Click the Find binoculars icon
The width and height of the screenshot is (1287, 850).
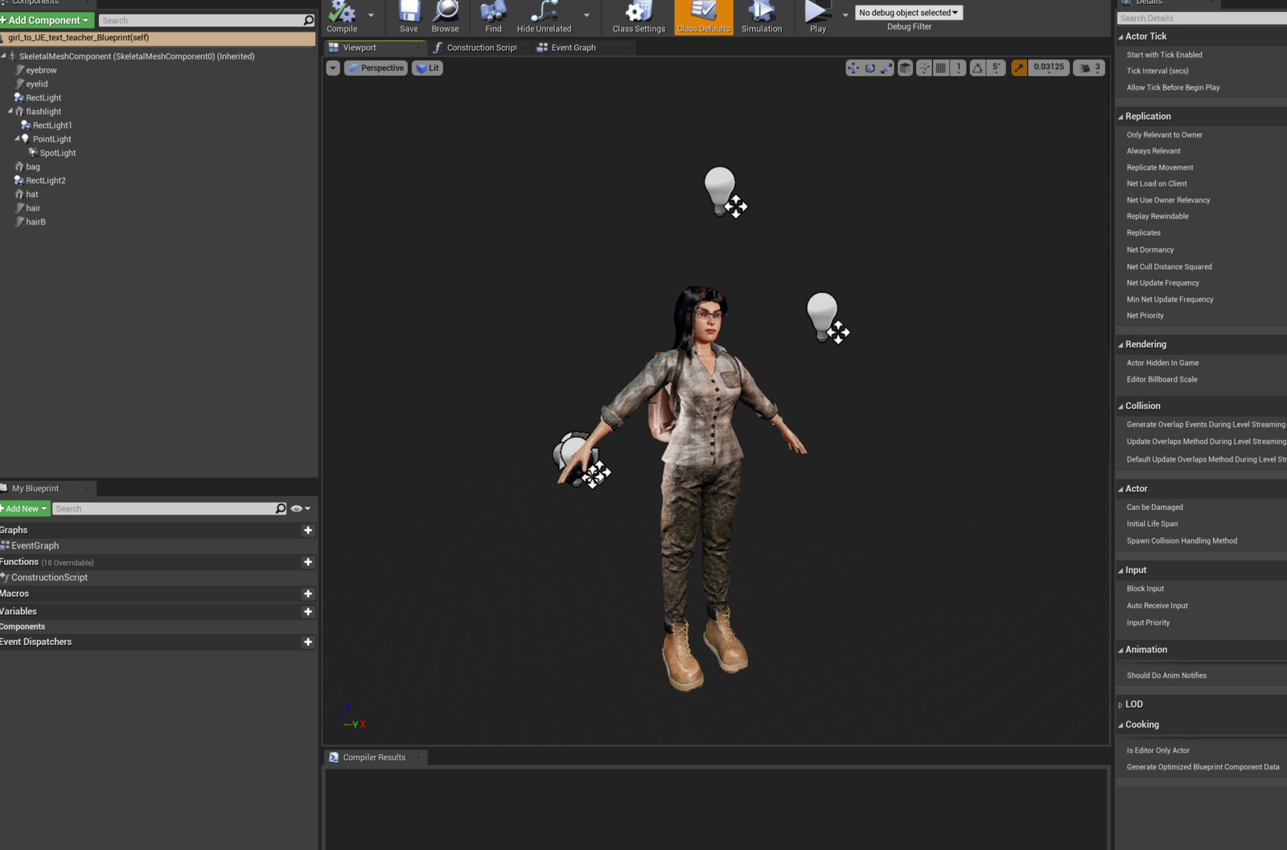[x=493, y=13]
